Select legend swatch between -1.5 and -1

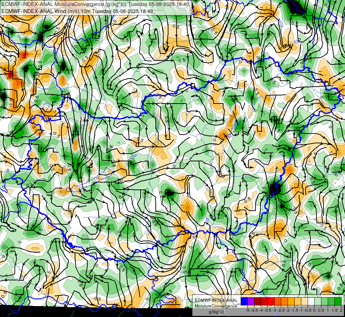point(298,302)
